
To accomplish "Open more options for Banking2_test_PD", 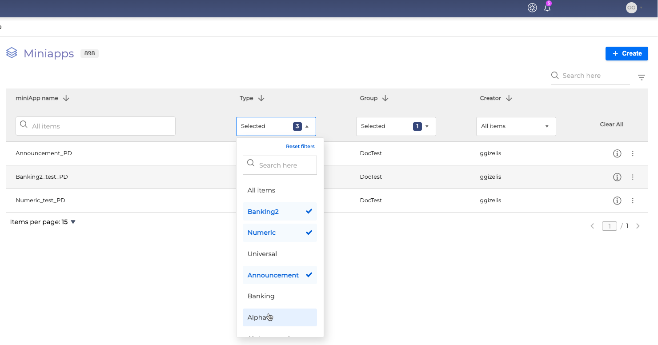I will (633, 177).
